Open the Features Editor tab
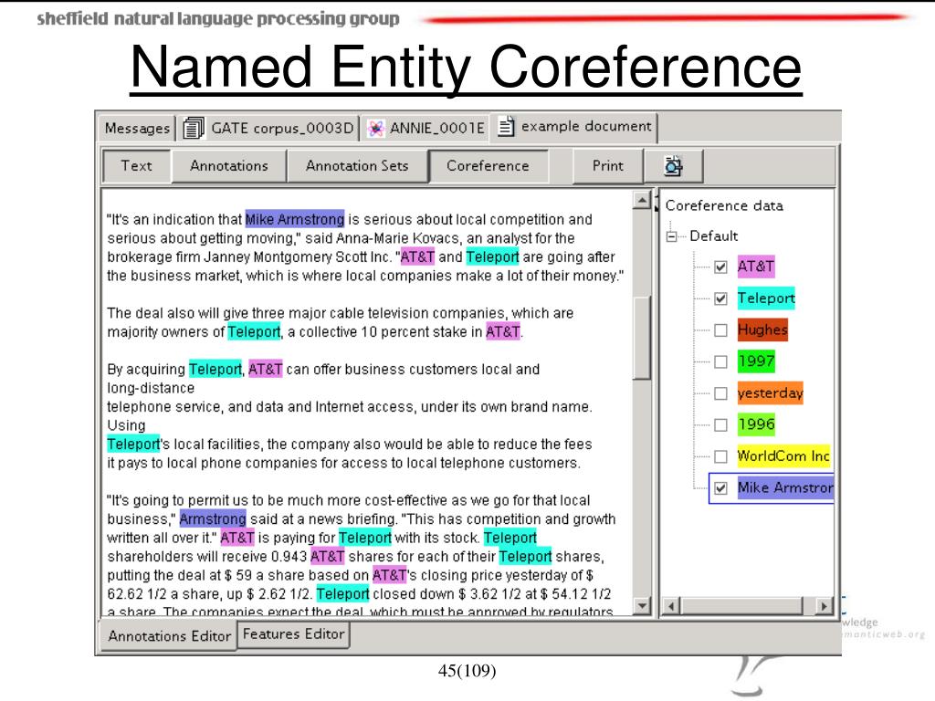This screenshot has width=935, height=701. click(x=293, y=634)
